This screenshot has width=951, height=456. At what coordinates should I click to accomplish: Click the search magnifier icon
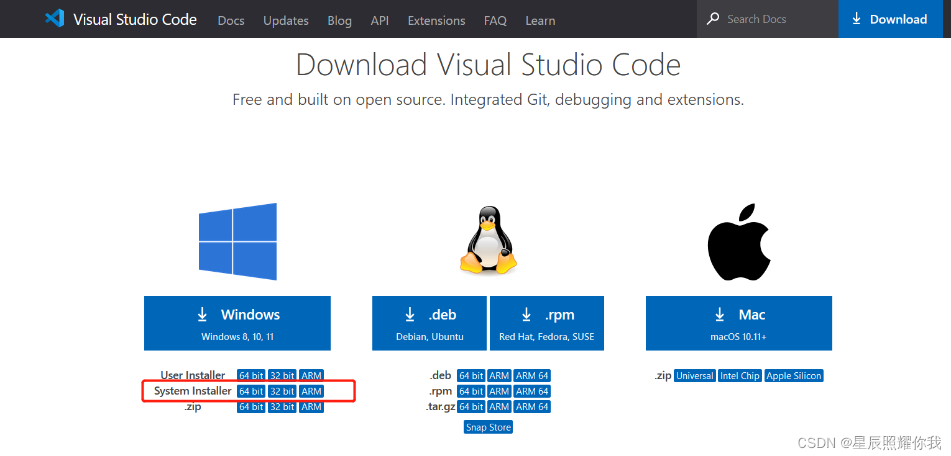point(713,19)
